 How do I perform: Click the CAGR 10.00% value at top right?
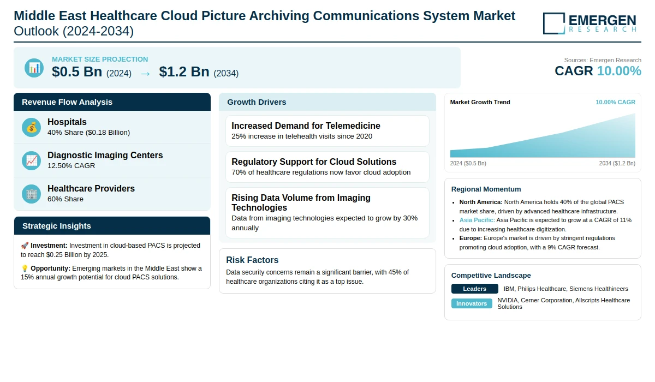[x=598, y=71]
